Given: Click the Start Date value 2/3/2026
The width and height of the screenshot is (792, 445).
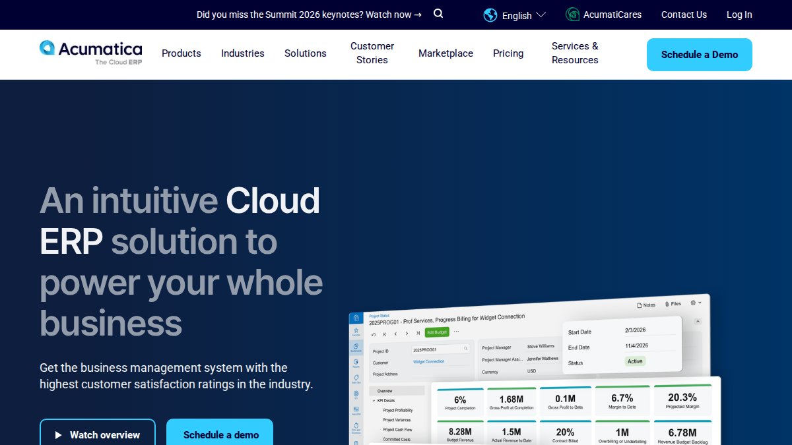Looking at the screenshot, I should tap(637, 330).
